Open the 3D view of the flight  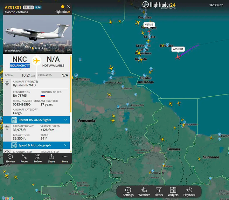coord(10,158)
